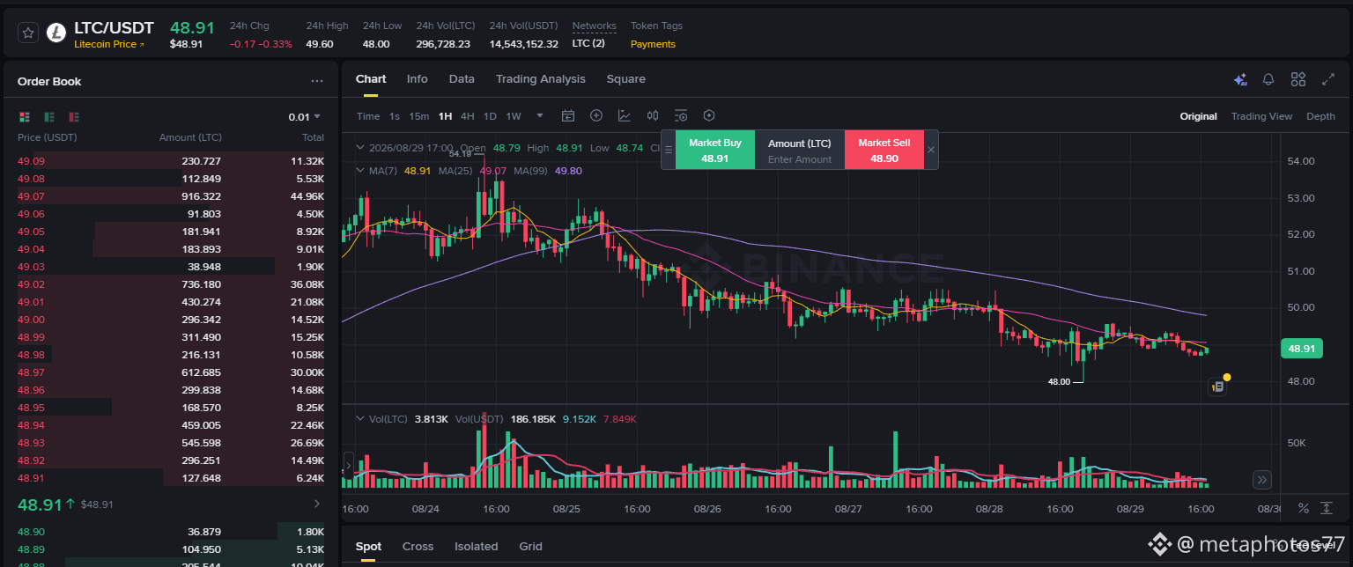The image size is (1353, 567).
Task: Expand the chart to fullscreen
Action: pyautogui.click(x=1328, y=79)
